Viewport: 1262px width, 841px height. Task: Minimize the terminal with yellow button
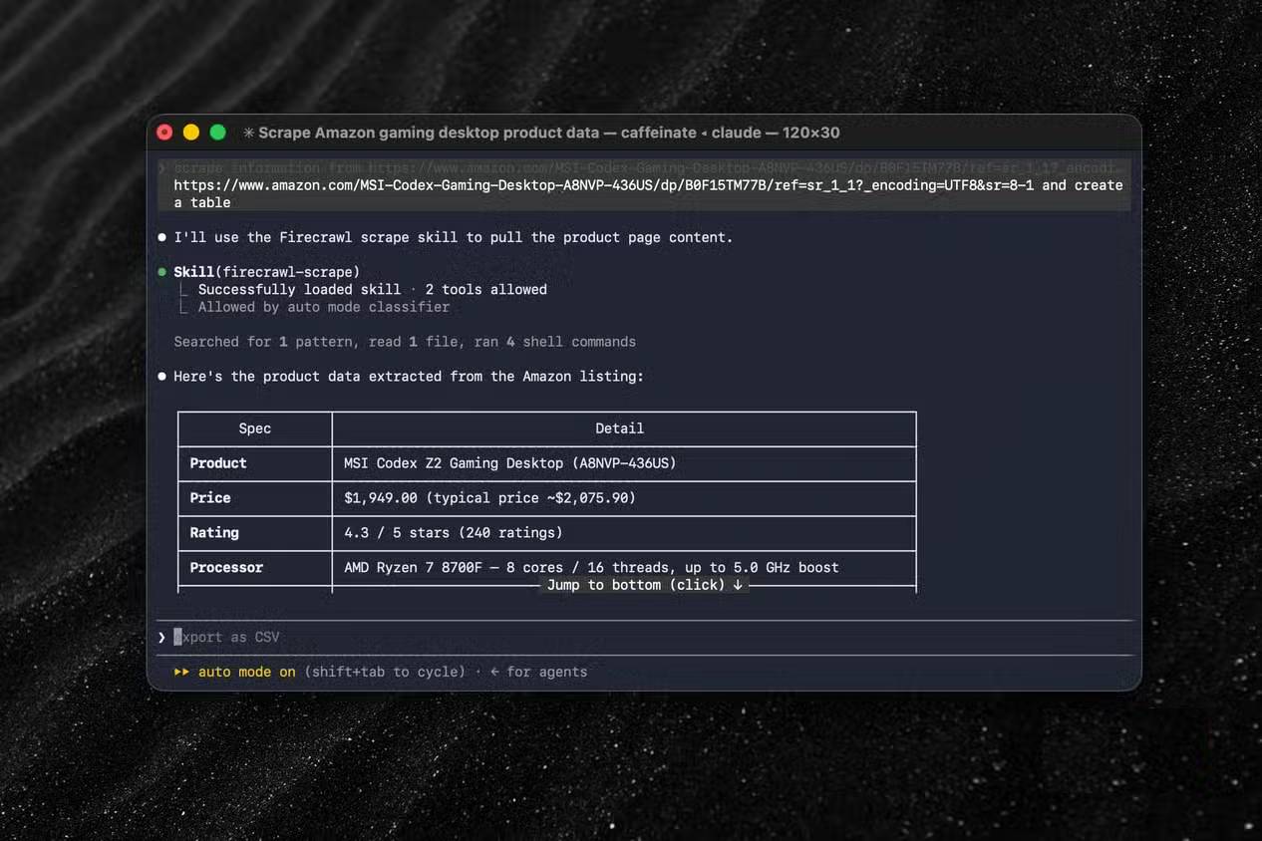click(191, 133)
